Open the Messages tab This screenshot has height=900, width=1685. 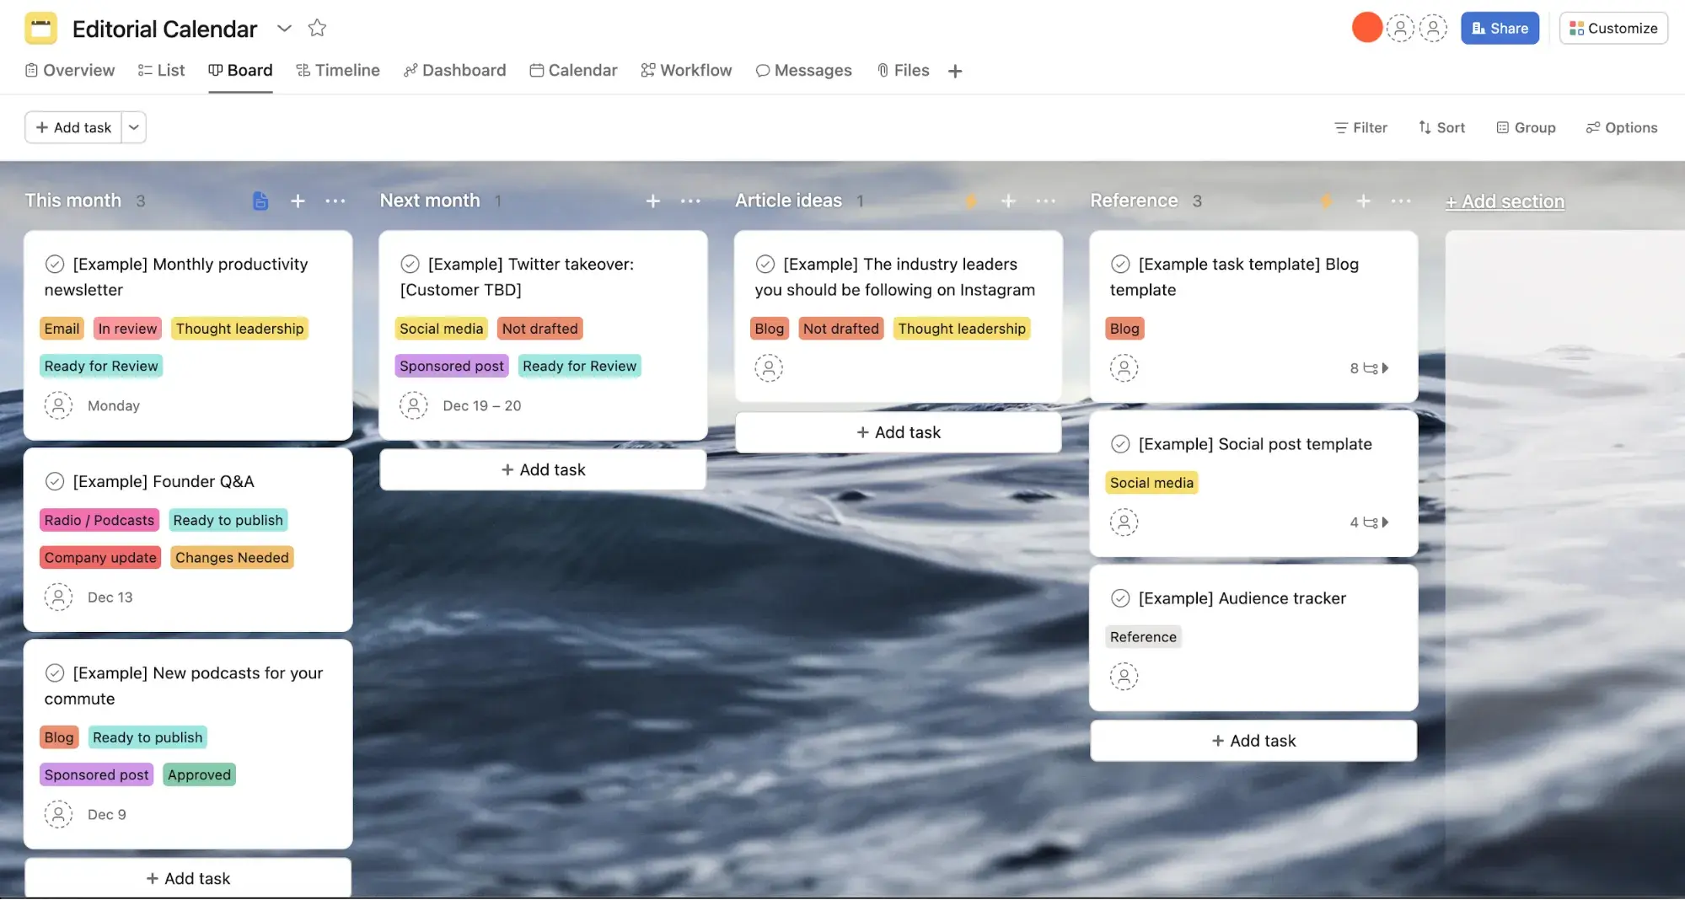point(804,70)
